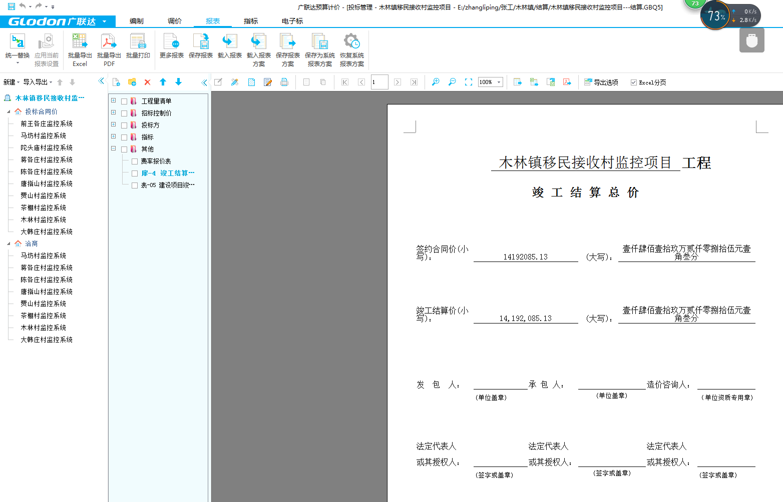Click the page number input field

pyautogui.click(x=379, y=82)
